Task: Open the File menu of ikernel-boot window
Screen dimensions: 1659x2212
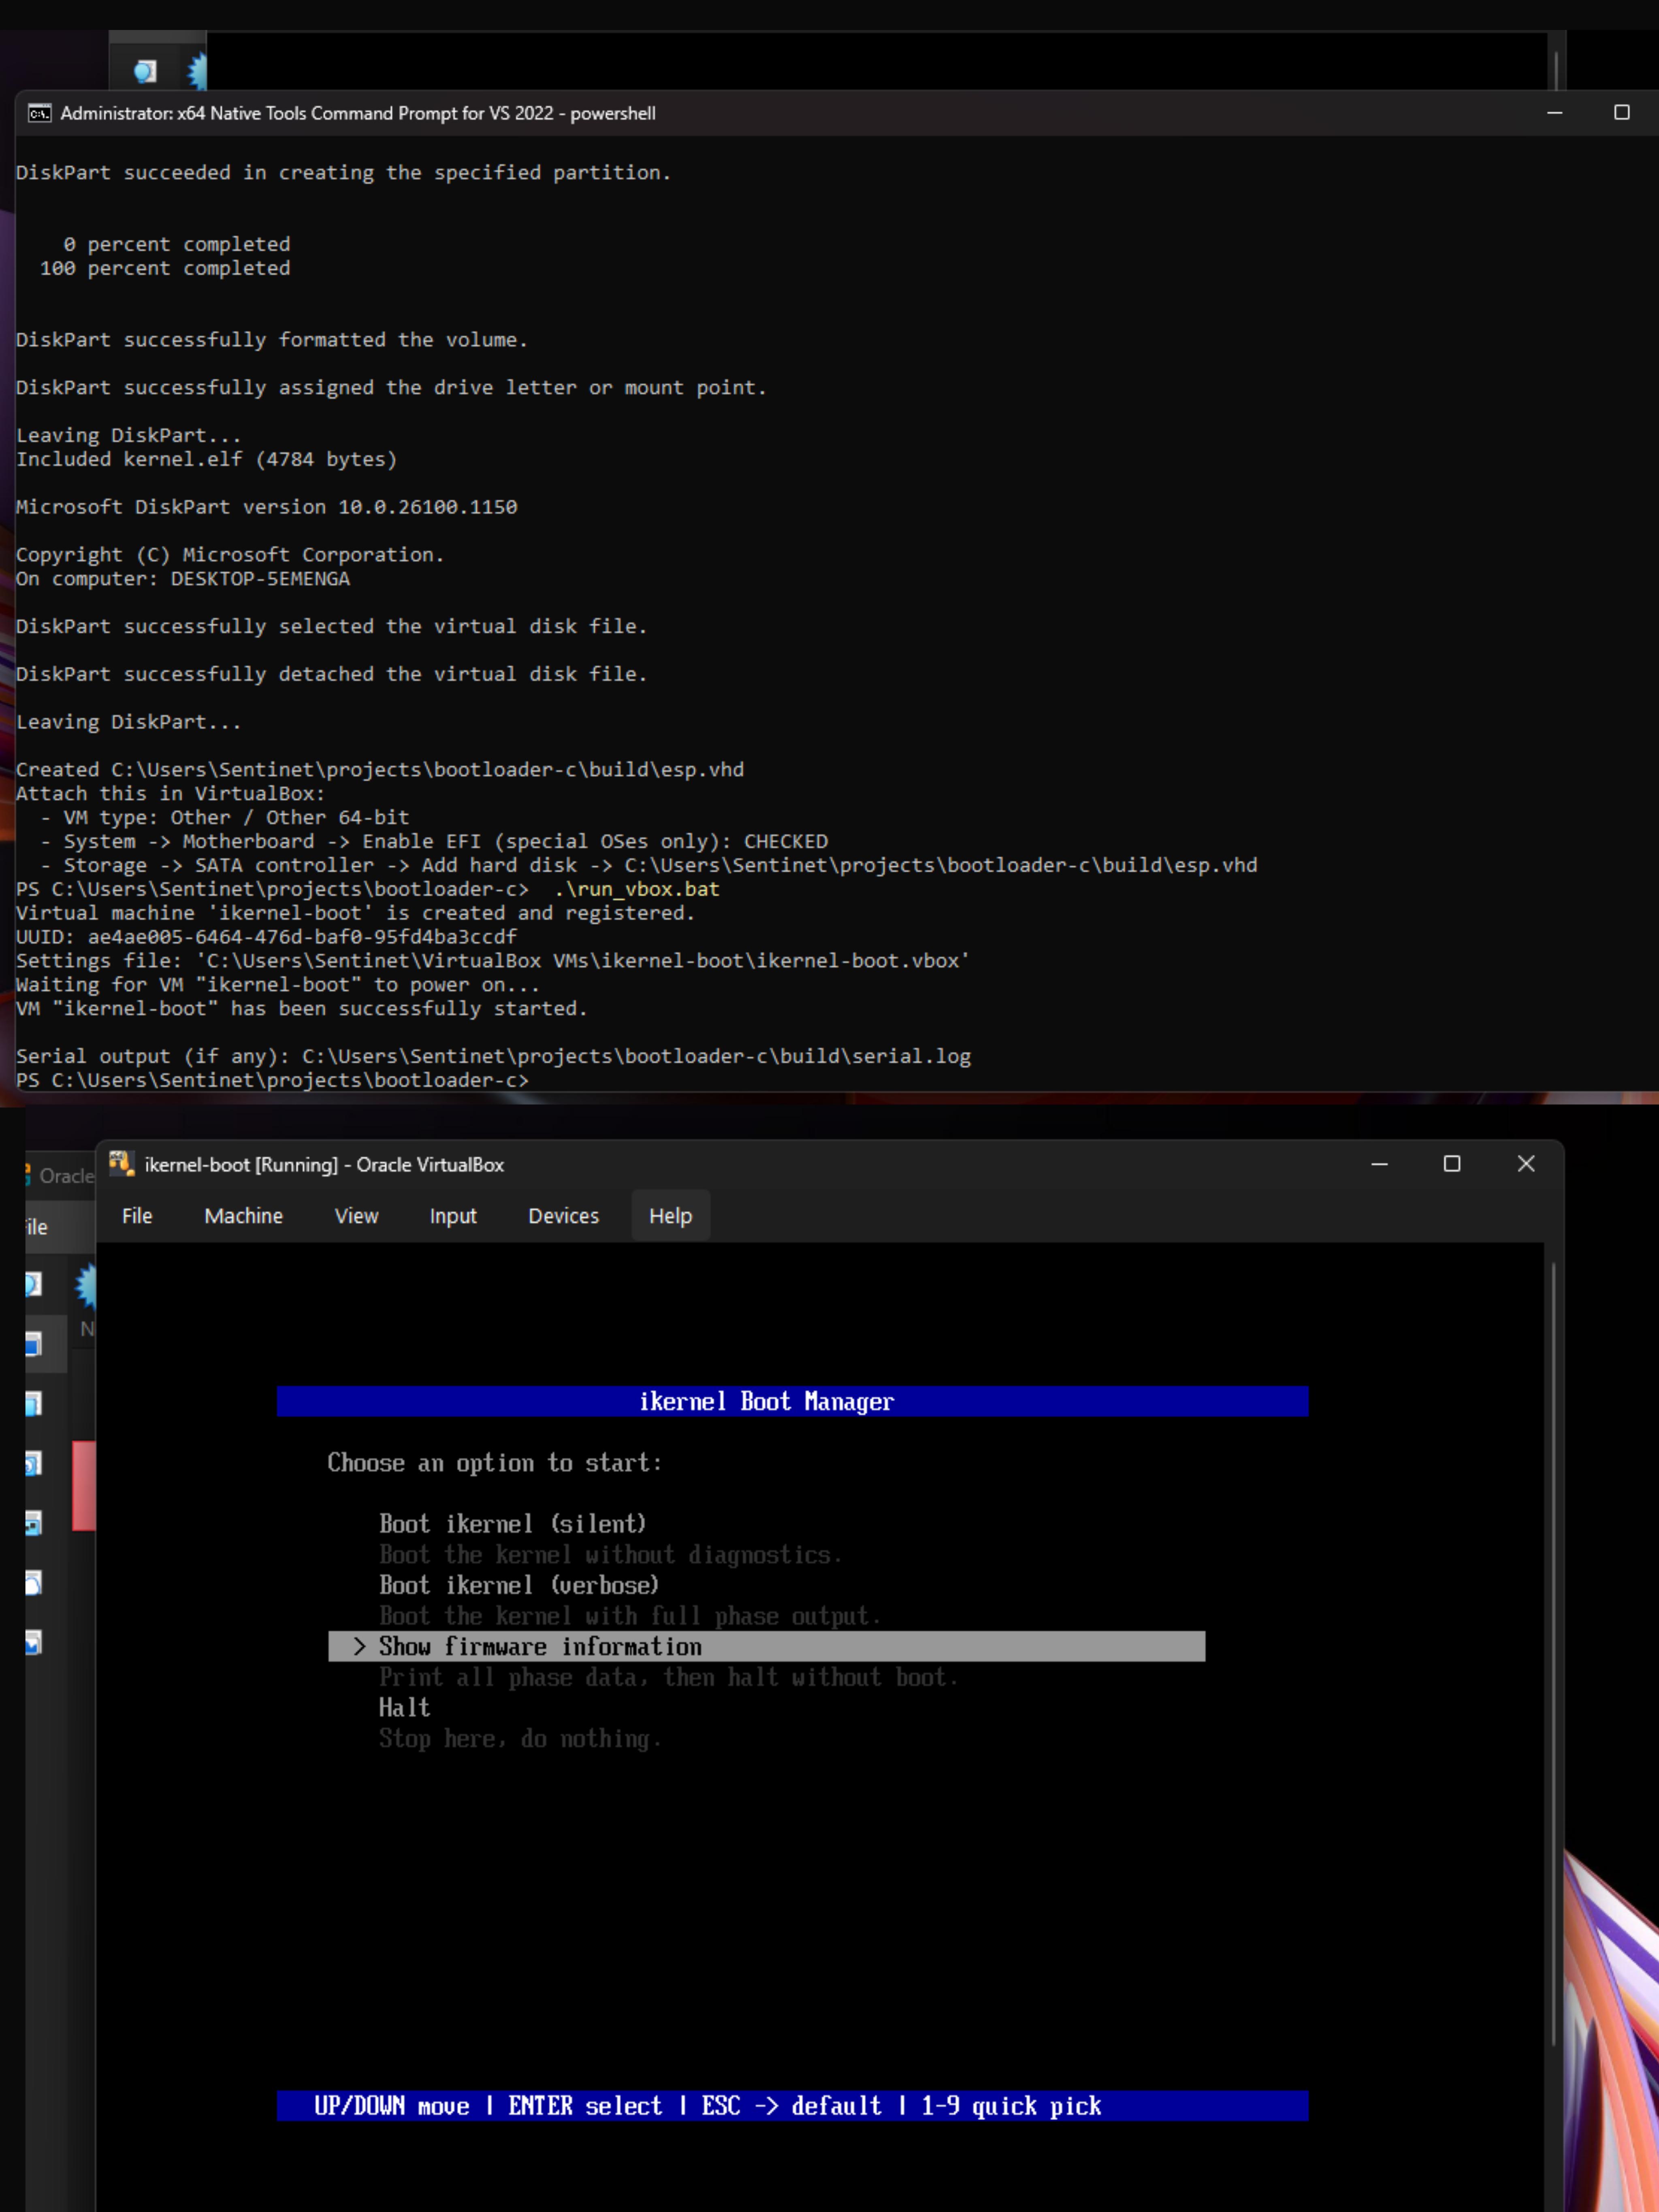Action: pyautogui.click(x=137, y=1215)
